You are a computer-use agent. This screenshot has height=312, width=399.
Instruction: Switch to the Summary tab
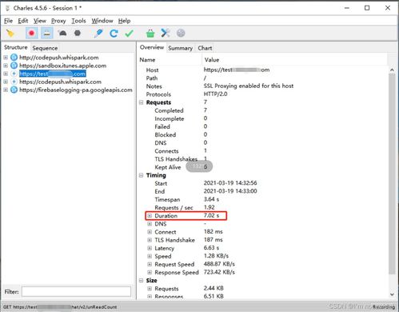181,48
